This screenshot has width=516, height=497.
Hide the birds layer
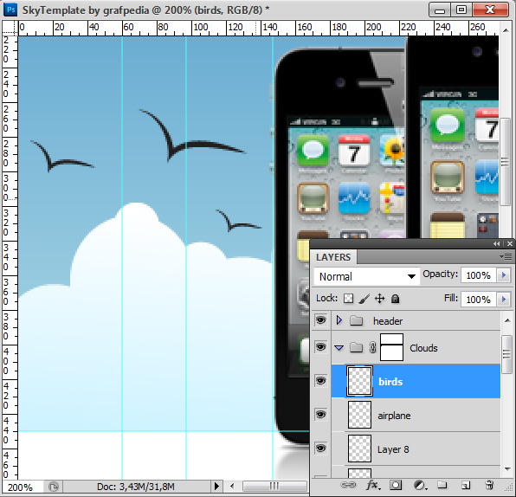point(321,381)
